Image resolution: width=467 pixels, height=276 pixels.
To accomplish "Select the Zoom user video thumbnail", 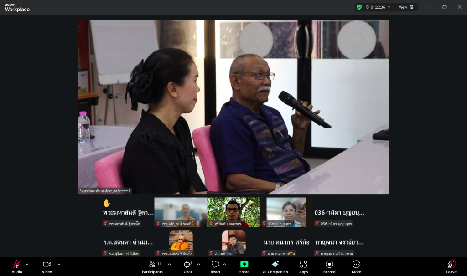I will tap(233, 242).
